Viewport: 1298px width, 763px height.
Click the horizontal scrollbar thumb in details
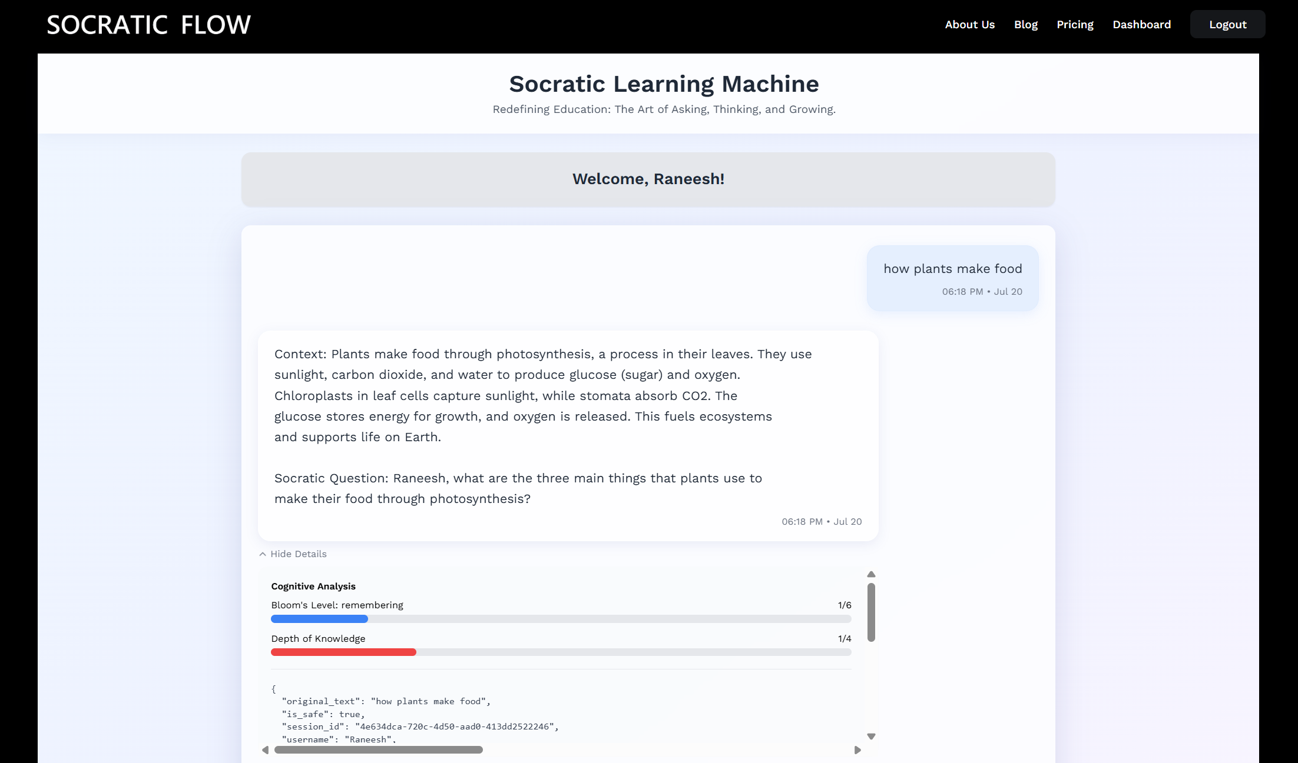pyautogui.click(x=379, y=750)
